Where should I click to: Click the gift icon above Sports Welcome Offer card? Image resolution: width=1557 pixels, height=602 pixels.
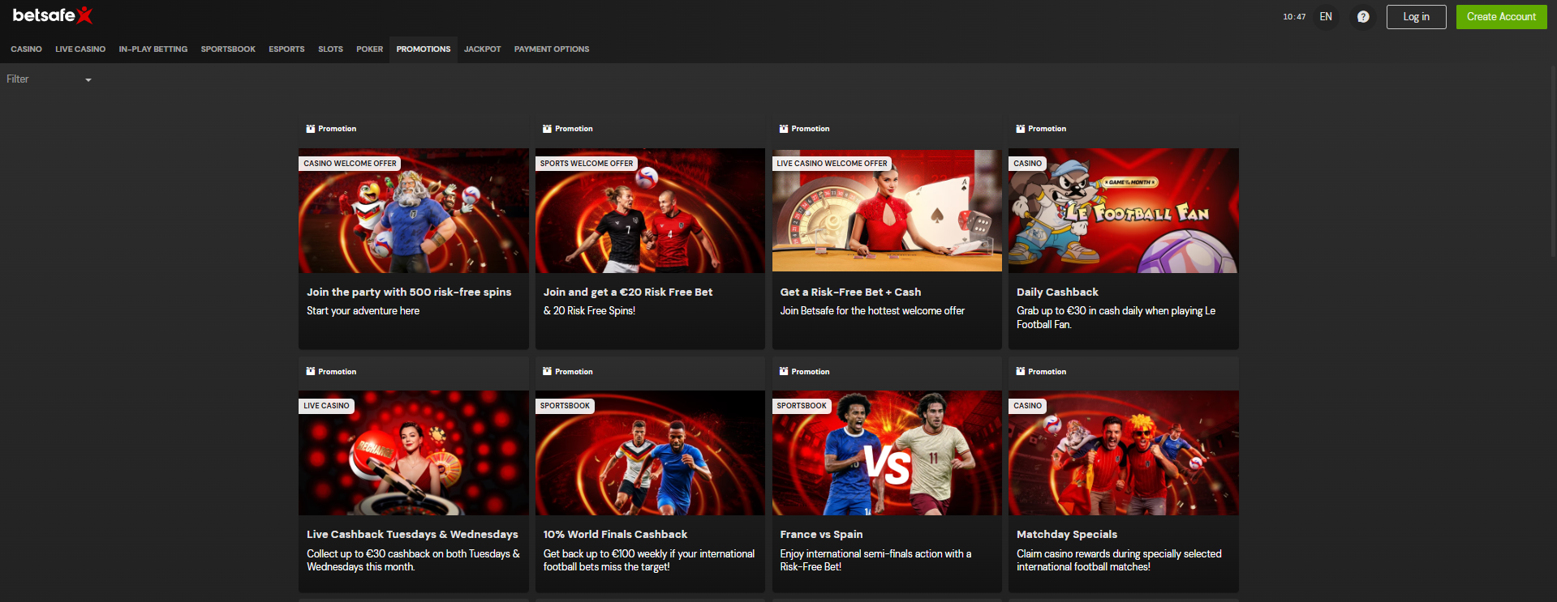click(x=547, y=129)
